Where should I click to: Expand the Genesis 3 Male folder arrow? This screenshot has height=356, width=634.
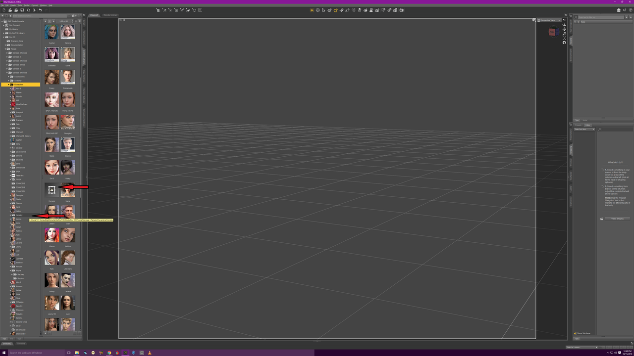click(x=7, y=65)
